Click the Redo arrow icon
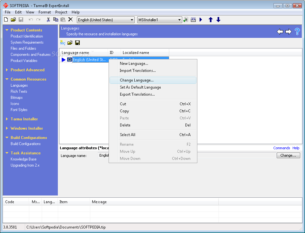Image resolution: width=305 pixels, height=233 pixels. (x=38, y=20)
